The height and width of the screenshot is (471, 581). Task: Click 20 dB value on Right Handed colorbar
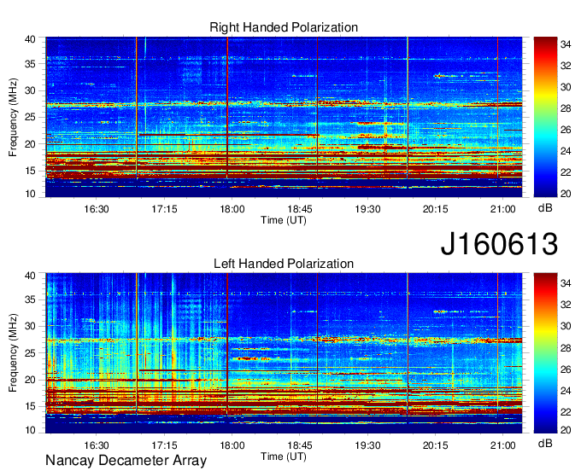click(x=566, y=194)
